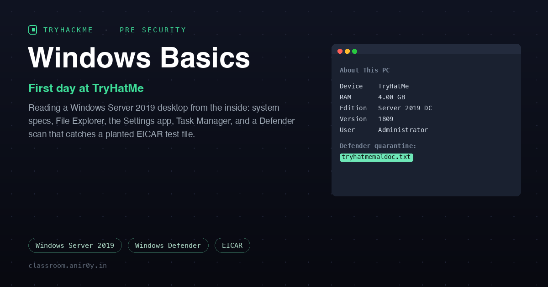Click the TryHackMe logo icon
This screenshot has height=287, width=548.
(x=32, y=30)
